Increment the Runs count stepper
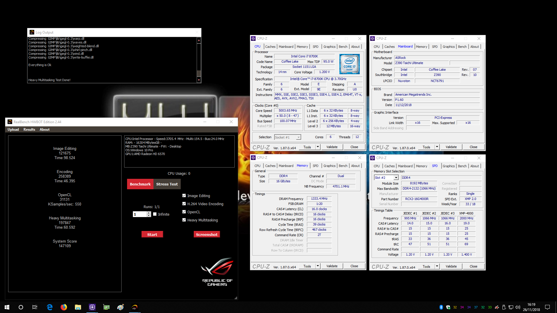Image resolution: width=557 pixels, height=313 pixels. [x=149, y=213]
